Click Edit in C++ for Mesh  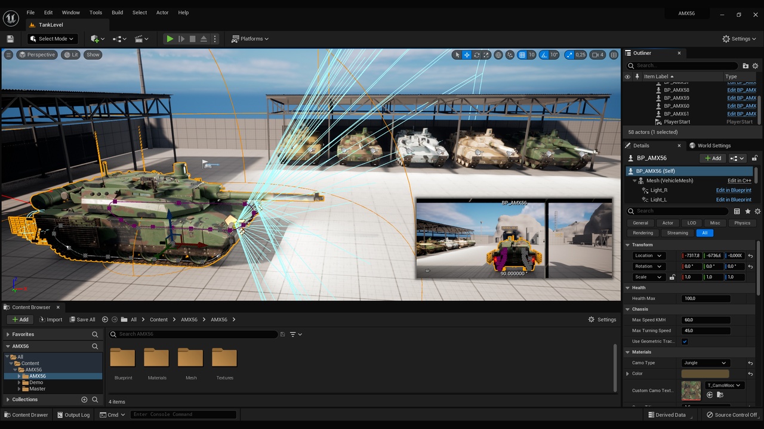click(739, 181)
